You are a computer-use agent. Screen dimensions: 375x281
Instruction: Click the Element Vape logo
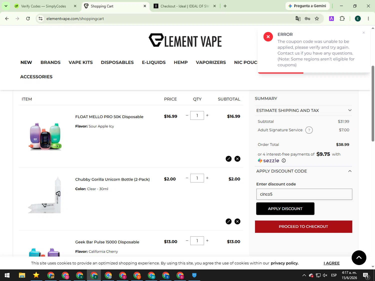(x=185, y=40)
